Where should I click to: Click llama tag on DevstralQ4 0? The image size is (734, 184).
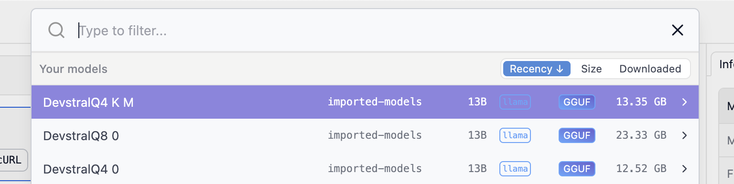pos(515,169)
